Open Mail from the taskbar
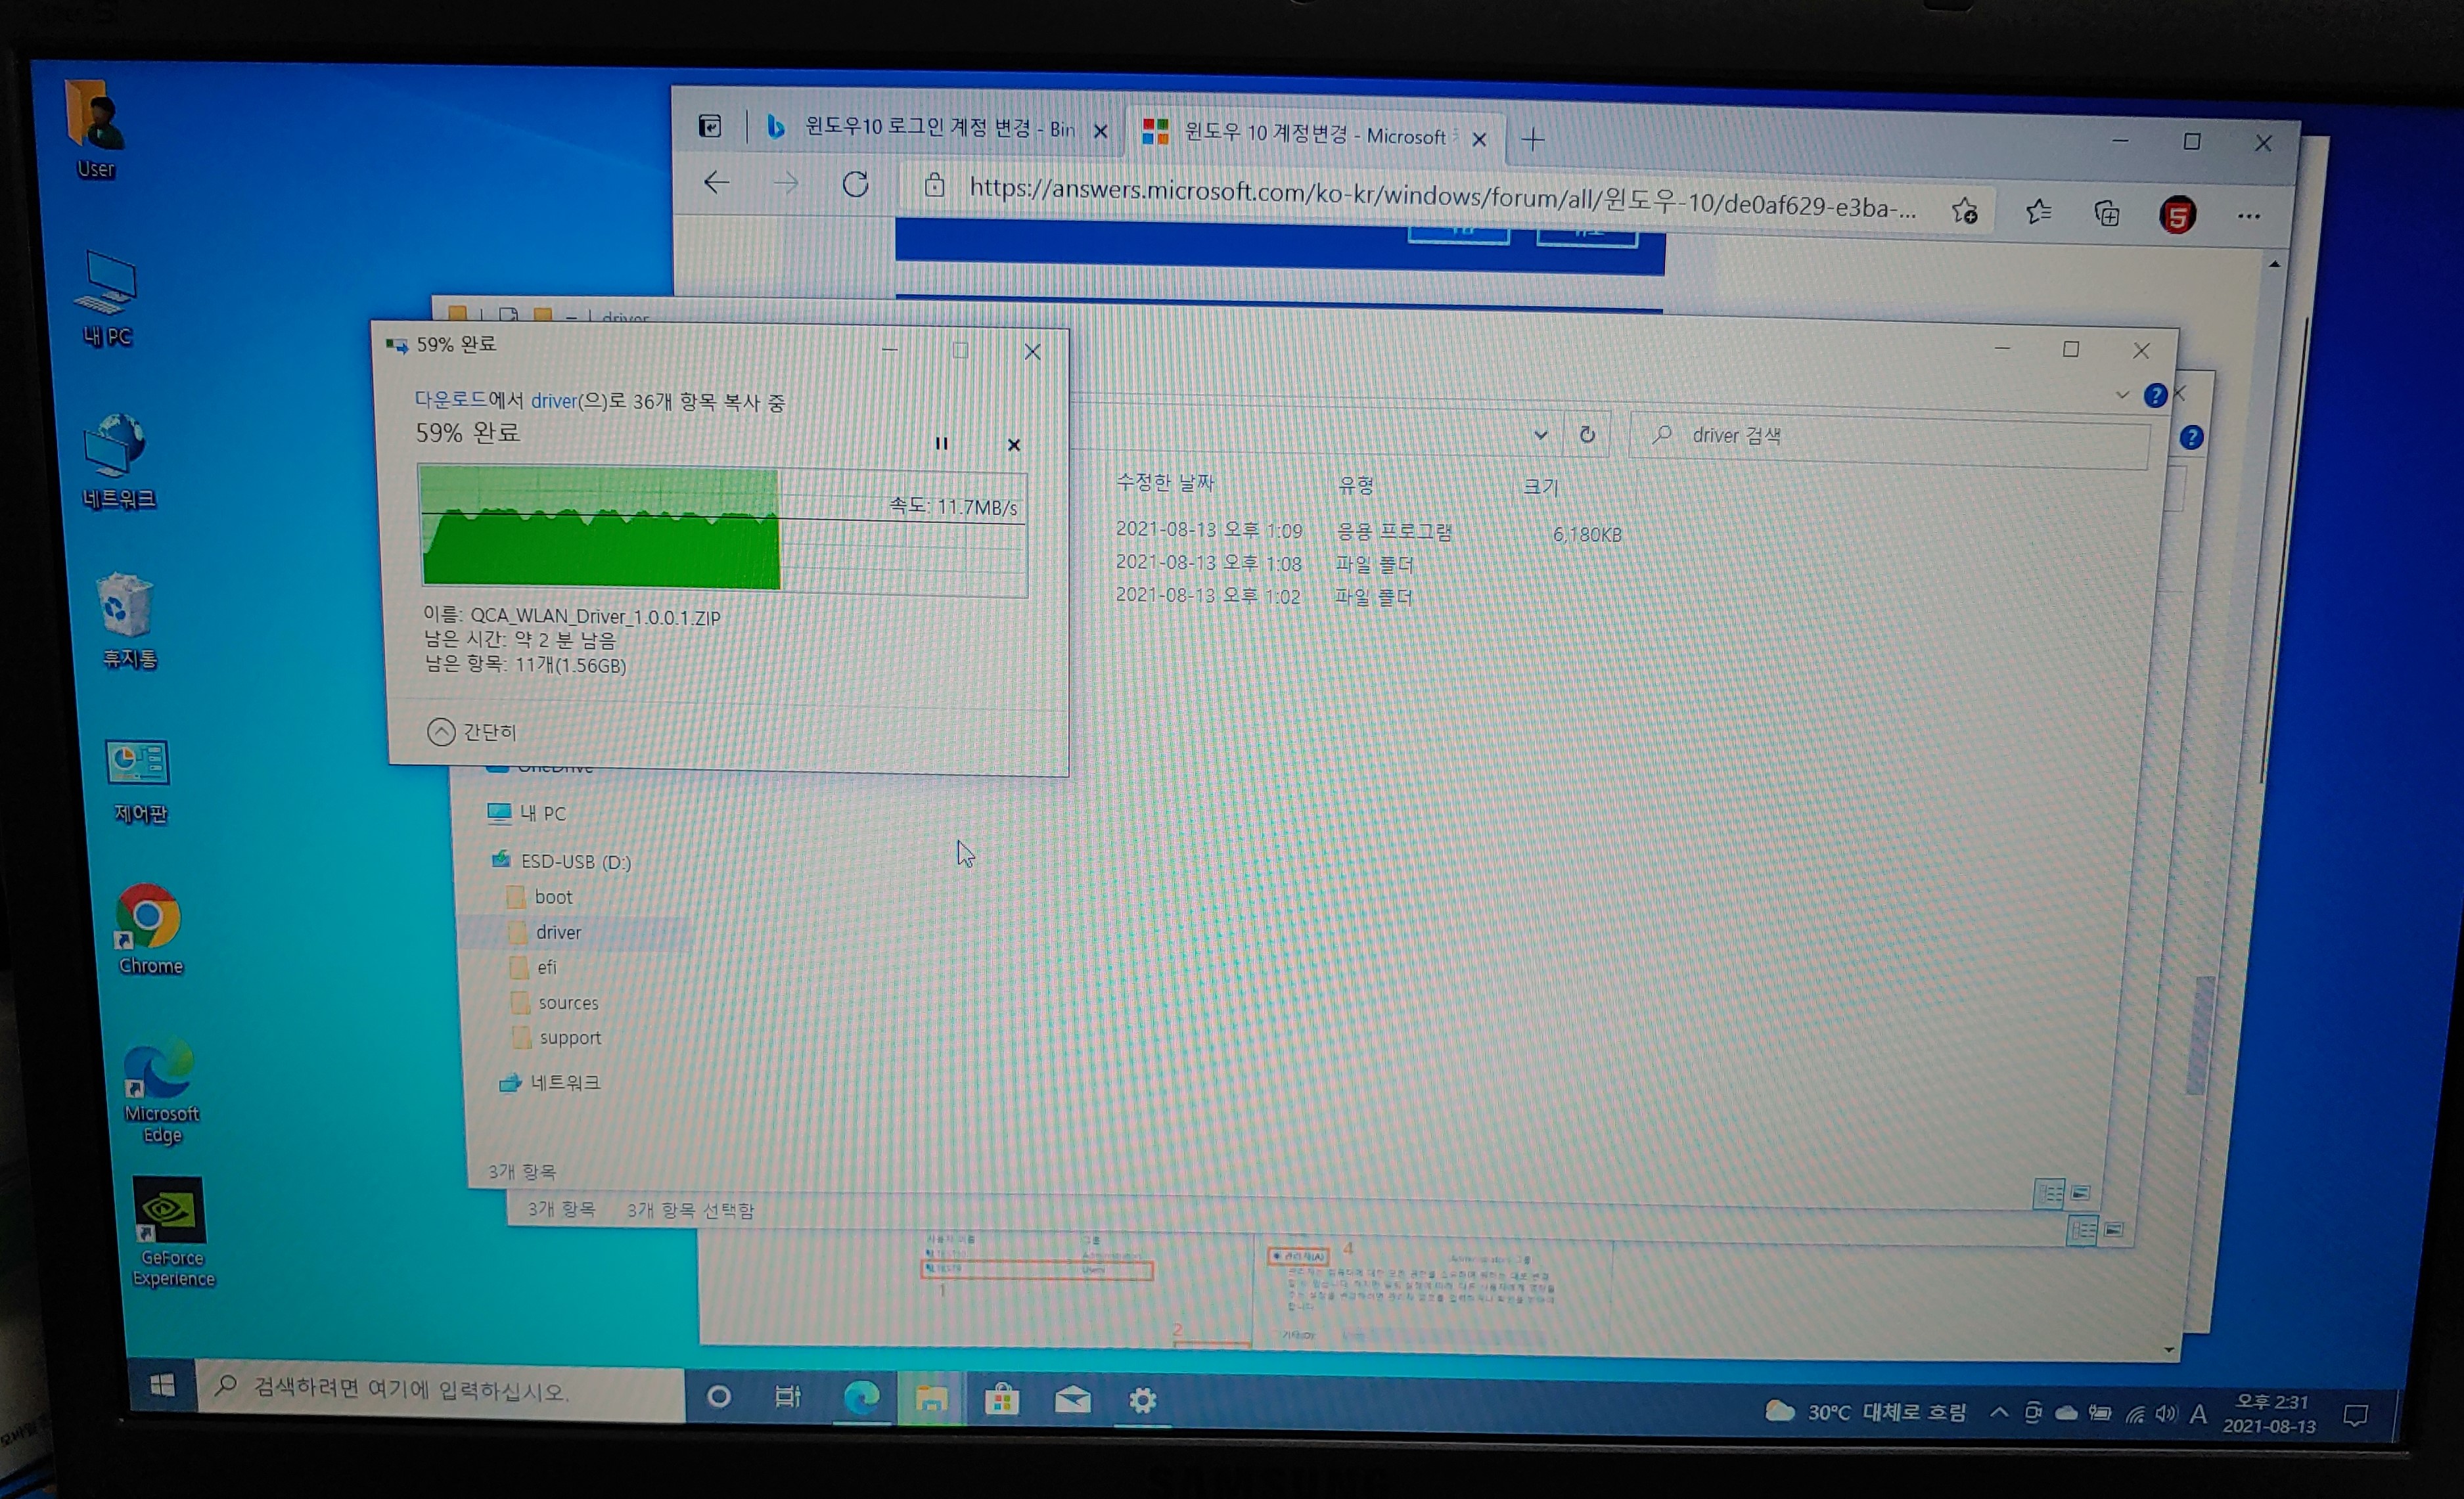This screenshot has width=2464, height=1499. click(1072, 1400)
